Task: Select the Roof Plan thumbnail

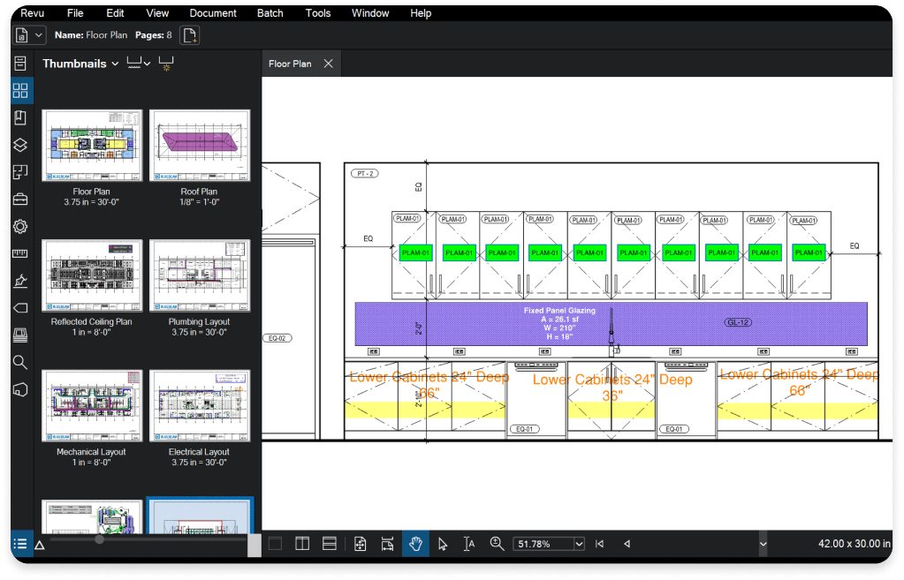Action: pos(200,146)
